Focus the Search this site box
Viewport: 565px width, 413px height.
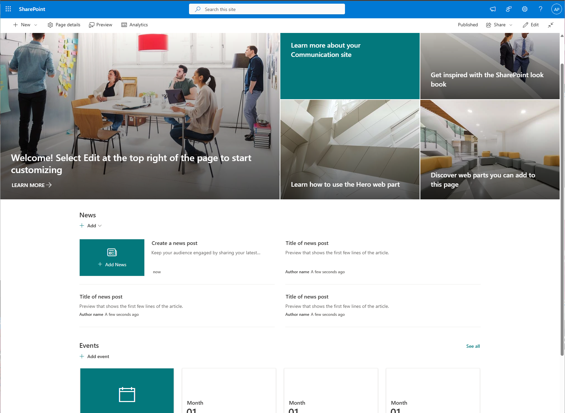pyautogui.click(x=267, y=9)
